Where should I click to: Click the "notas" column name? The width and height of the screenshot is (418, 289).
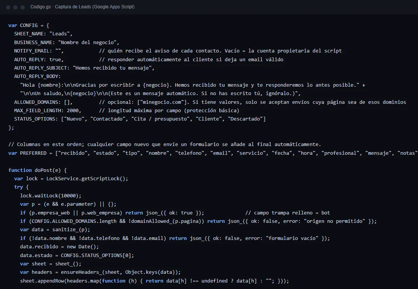click(x=407, y=153)
